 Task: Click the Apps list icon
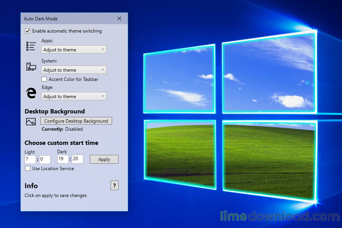coord(31,46)
